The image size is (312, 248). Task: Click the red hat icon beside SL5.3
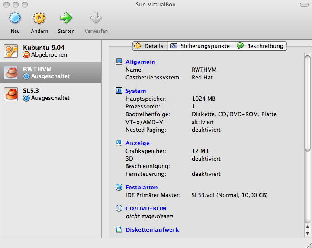pos(11,94)
